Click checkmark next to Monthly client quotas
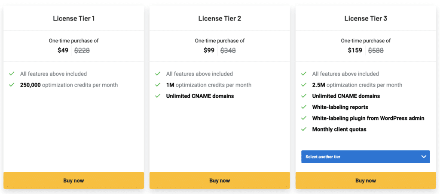Viewport: 440px width, 194px height. coord(304,129)
